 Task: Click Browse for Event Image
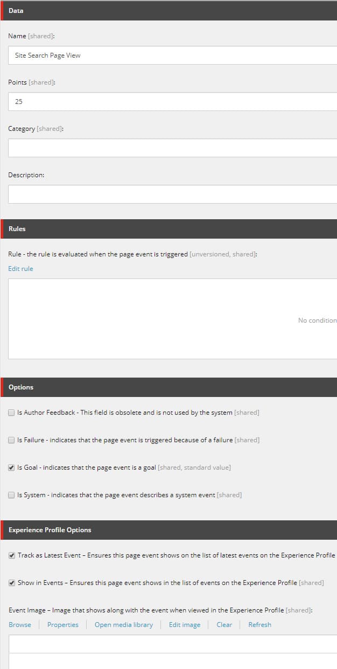20,625
